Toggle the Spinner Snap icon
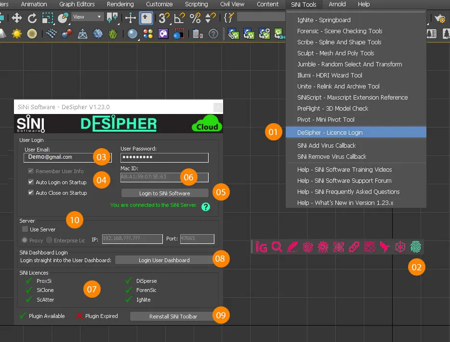Viewport: 450px width, 342px height. click(211, 18)
